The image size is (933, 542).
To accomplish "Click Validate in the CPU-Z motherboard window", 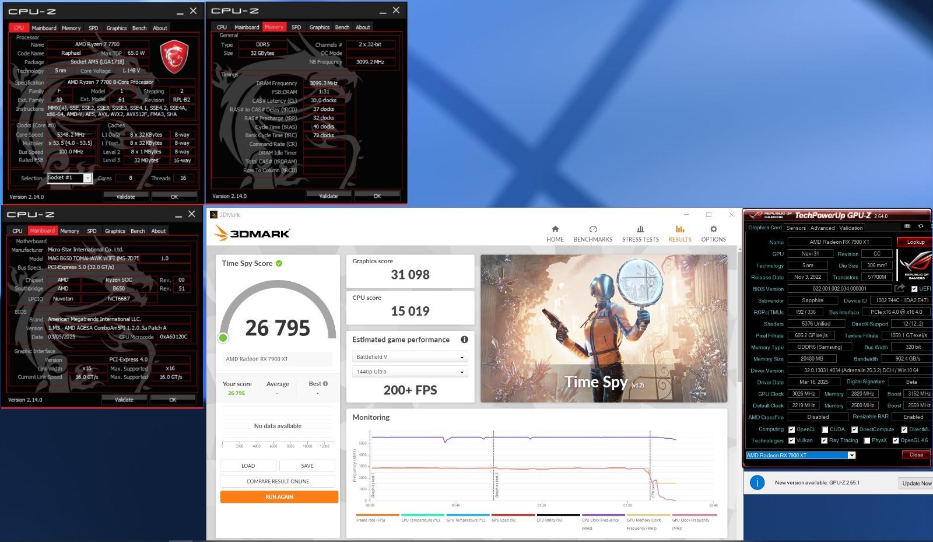I will pyautogui.click(x=124, y=400).
